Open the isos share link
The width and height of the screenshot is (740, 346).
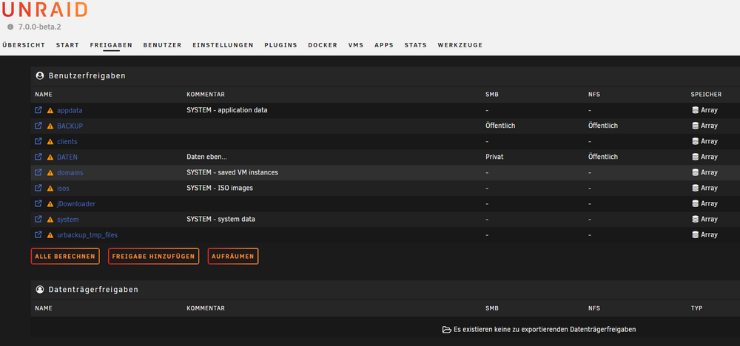63,188
